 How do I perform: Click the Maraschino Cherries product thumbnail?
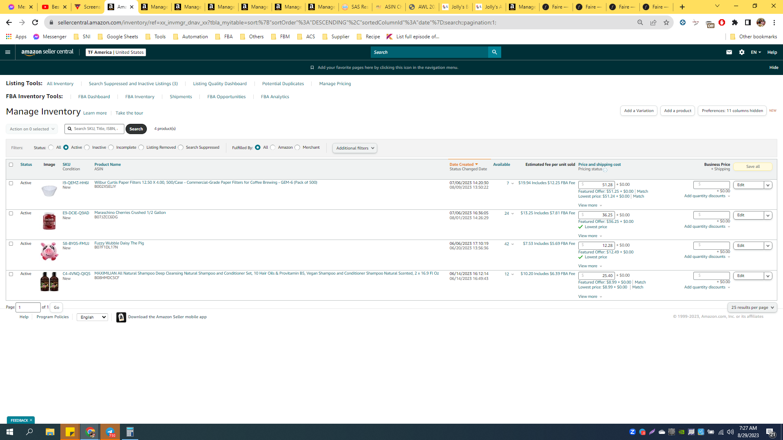pyautogui.click(x=49, y=221)
